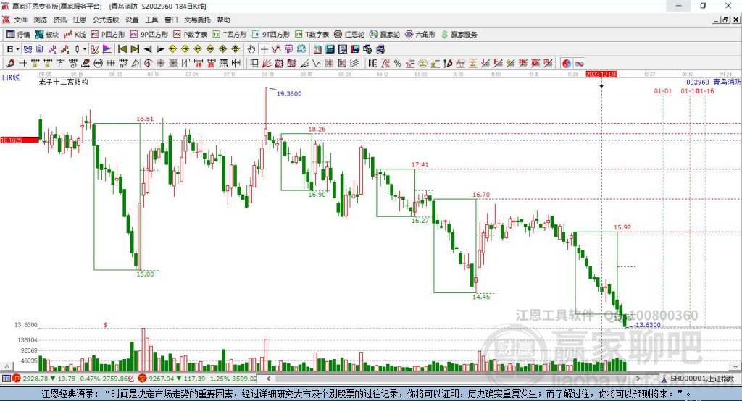Jump to last bar with skip-forward icon

coord(135,49)
